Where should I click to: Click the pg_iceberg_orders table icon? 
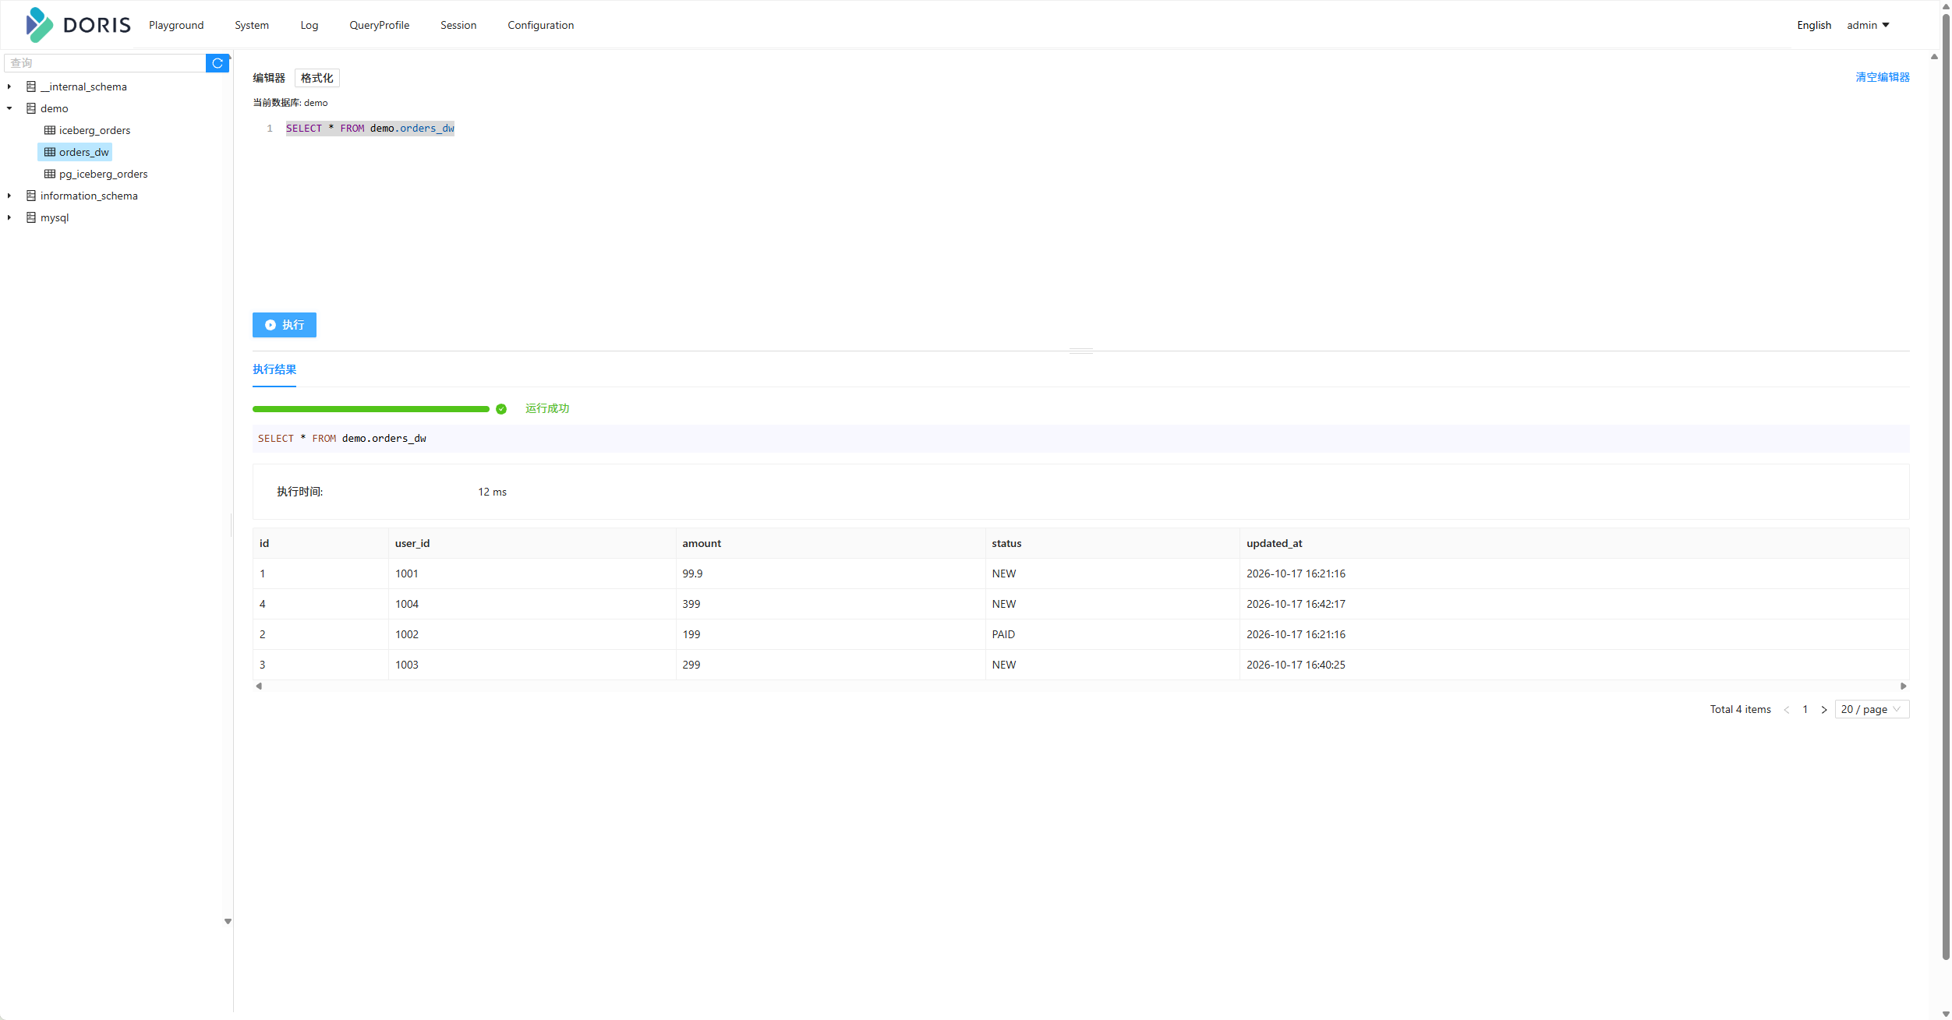tap(50, 174)
